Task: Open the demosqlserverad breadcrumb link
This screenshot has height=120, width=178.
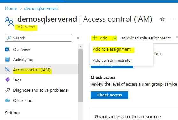Action: [x=41, y=8]
